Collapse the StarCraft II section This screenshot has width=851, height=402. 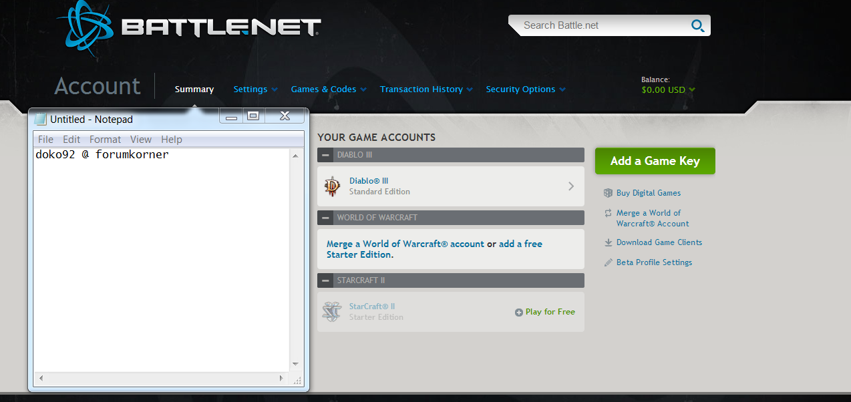(325, 280)
